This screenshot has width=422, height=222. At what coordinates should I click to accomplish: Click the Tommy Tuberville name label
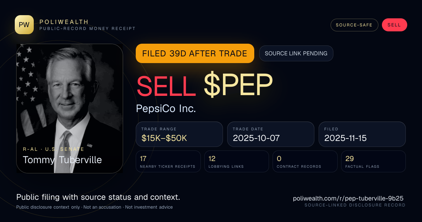click(x=62, y=160)
